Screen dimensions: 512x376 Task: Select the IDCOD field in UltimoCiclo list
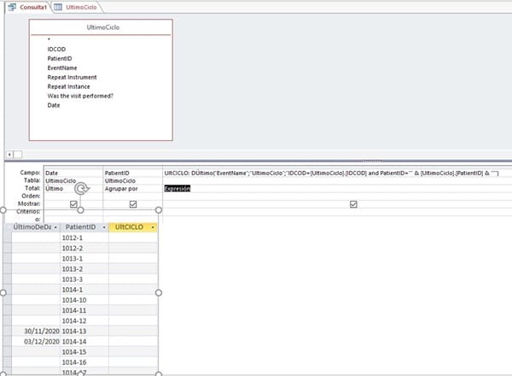(57, 50)
